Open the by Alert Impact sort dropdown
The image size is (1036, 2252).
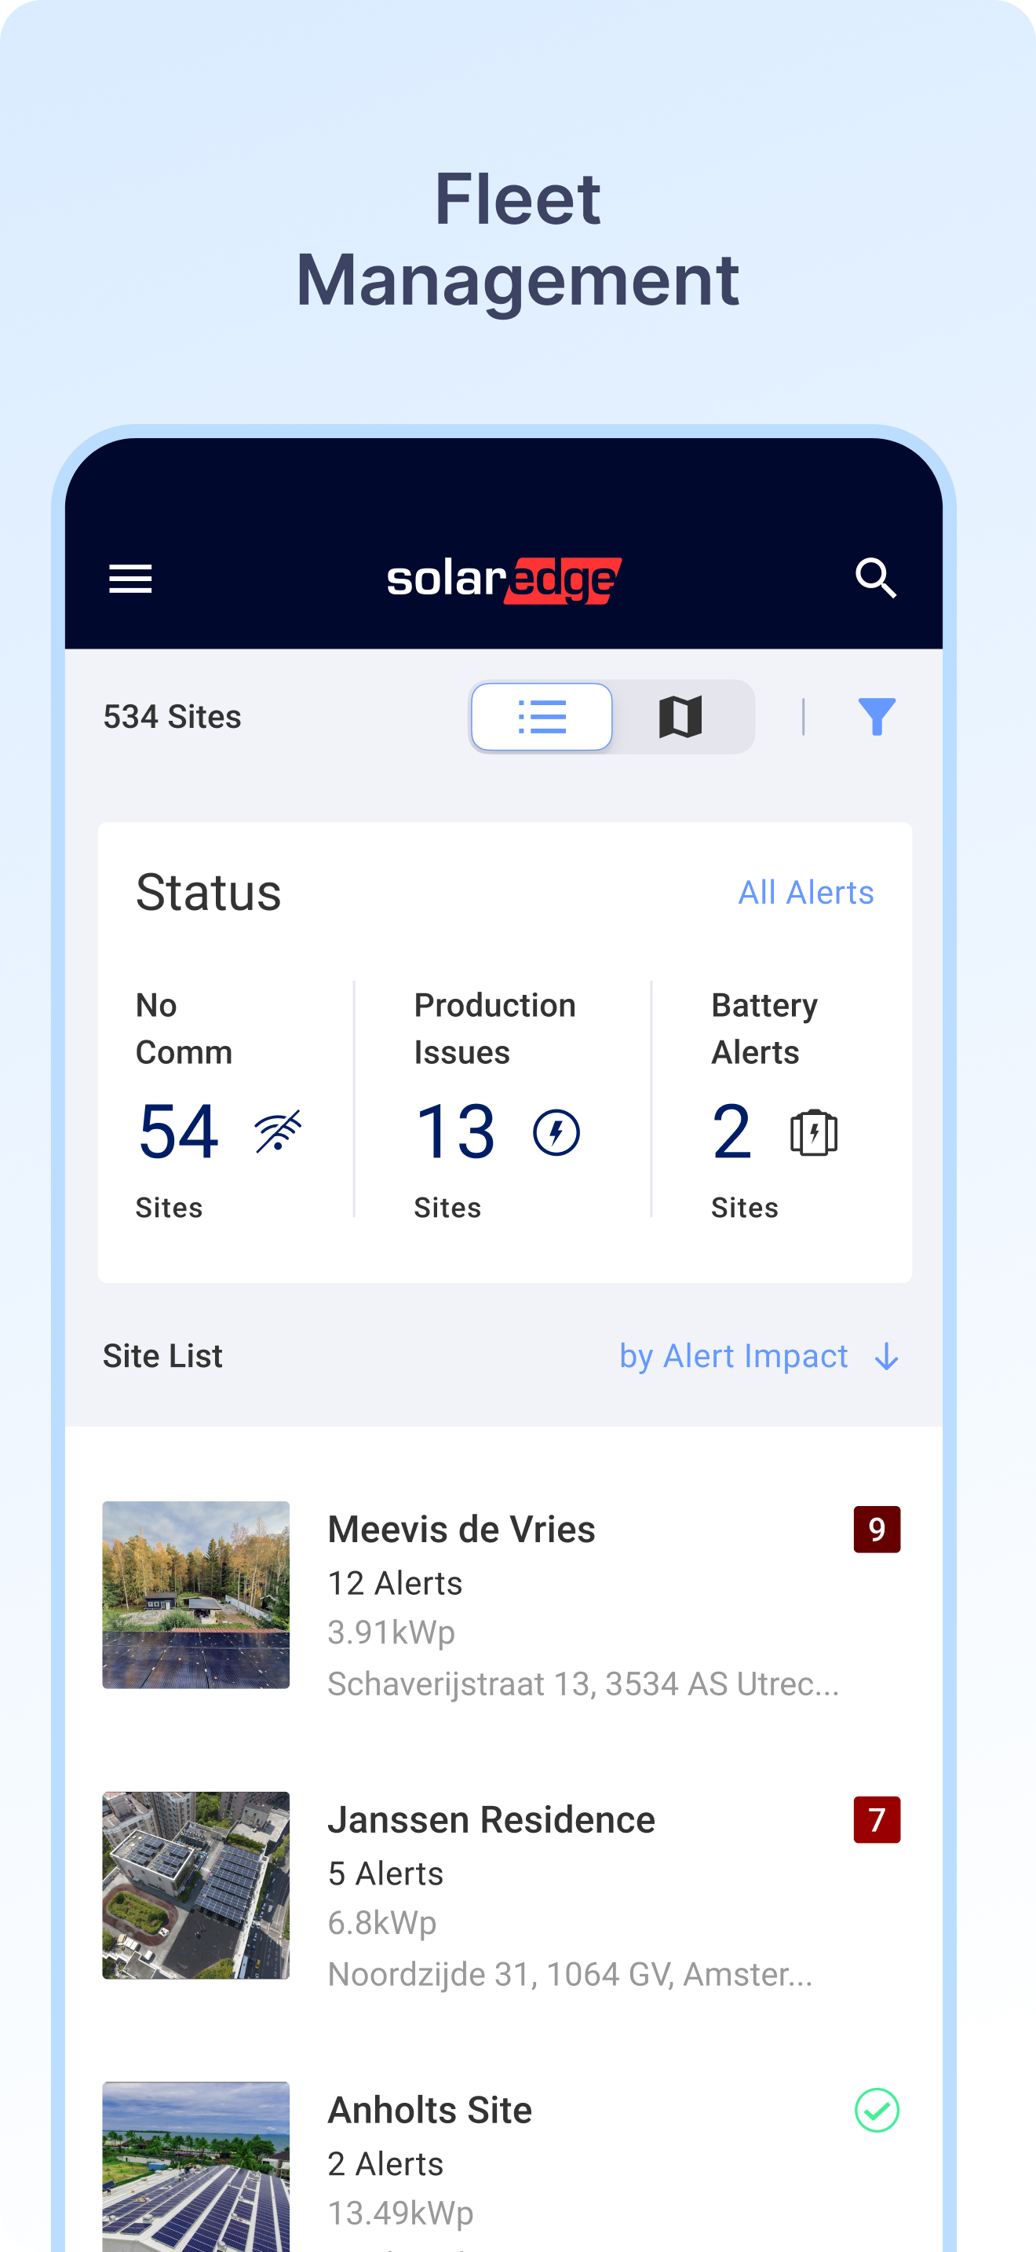coord(733,1356)
